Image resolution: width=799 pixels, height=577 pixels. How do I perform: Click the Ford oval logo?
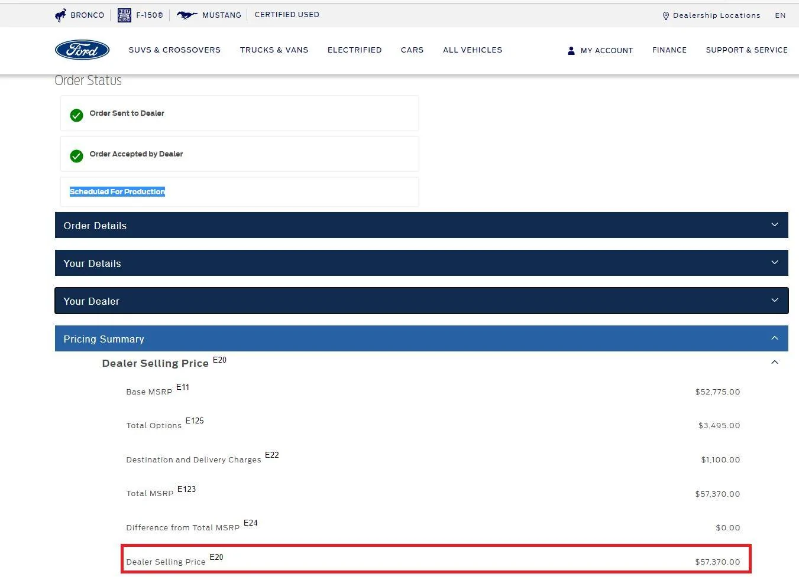point(82,50)
